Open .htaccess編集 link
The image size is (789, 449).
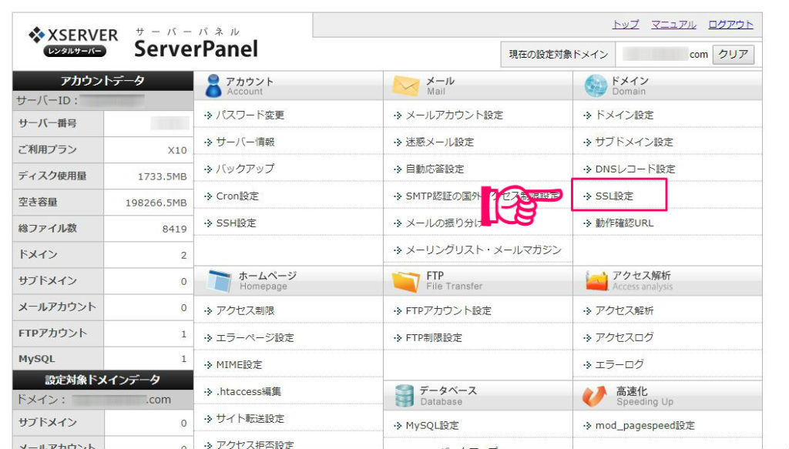tap(248, 391)
